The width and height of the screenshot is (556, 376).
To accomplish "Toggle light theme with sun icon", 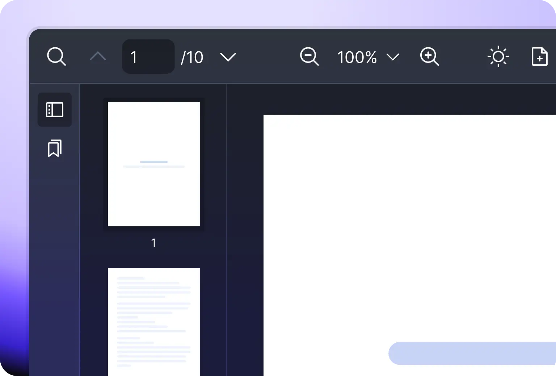I will (x=498, y=56).
